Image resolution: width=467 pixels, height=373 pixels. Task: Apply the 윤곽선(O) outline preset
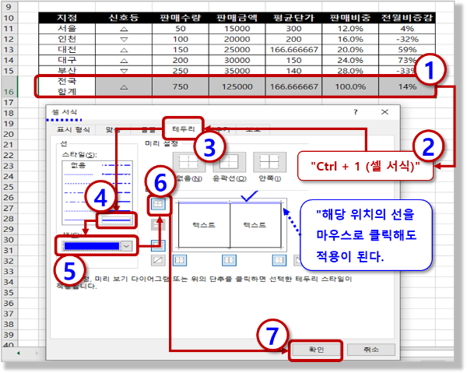point(230,162)
